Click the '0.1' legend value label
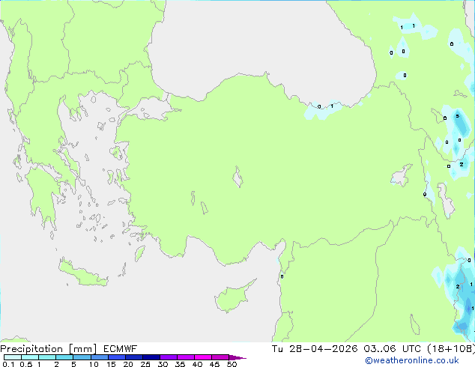475x367 pixels. point(8,364)
